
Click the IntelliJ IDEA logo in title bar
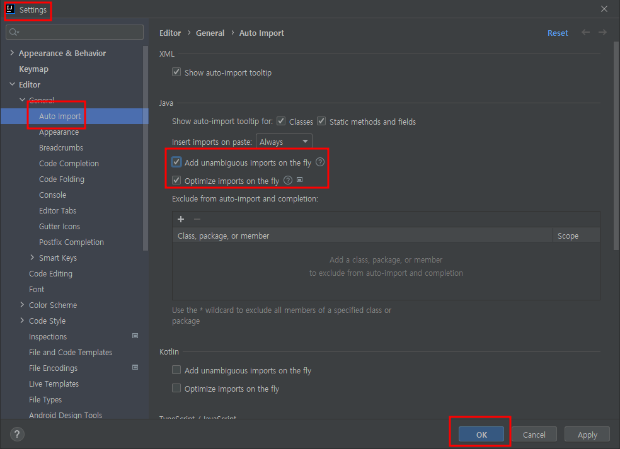point(10,9)
